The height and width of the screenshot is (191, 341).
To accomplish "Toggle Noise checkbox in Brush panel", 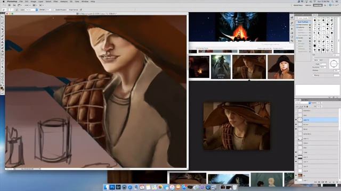I will click(x=297, y=41).
